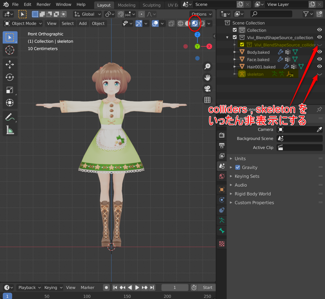Toggle camera view with camera icon
The image size is (325, 299).
(207, 89)
